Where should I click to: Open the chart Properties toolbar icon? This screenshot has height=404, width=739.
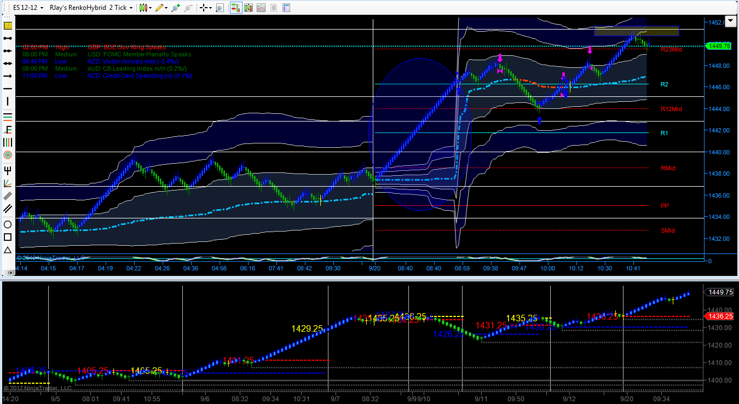coord(286,8)
